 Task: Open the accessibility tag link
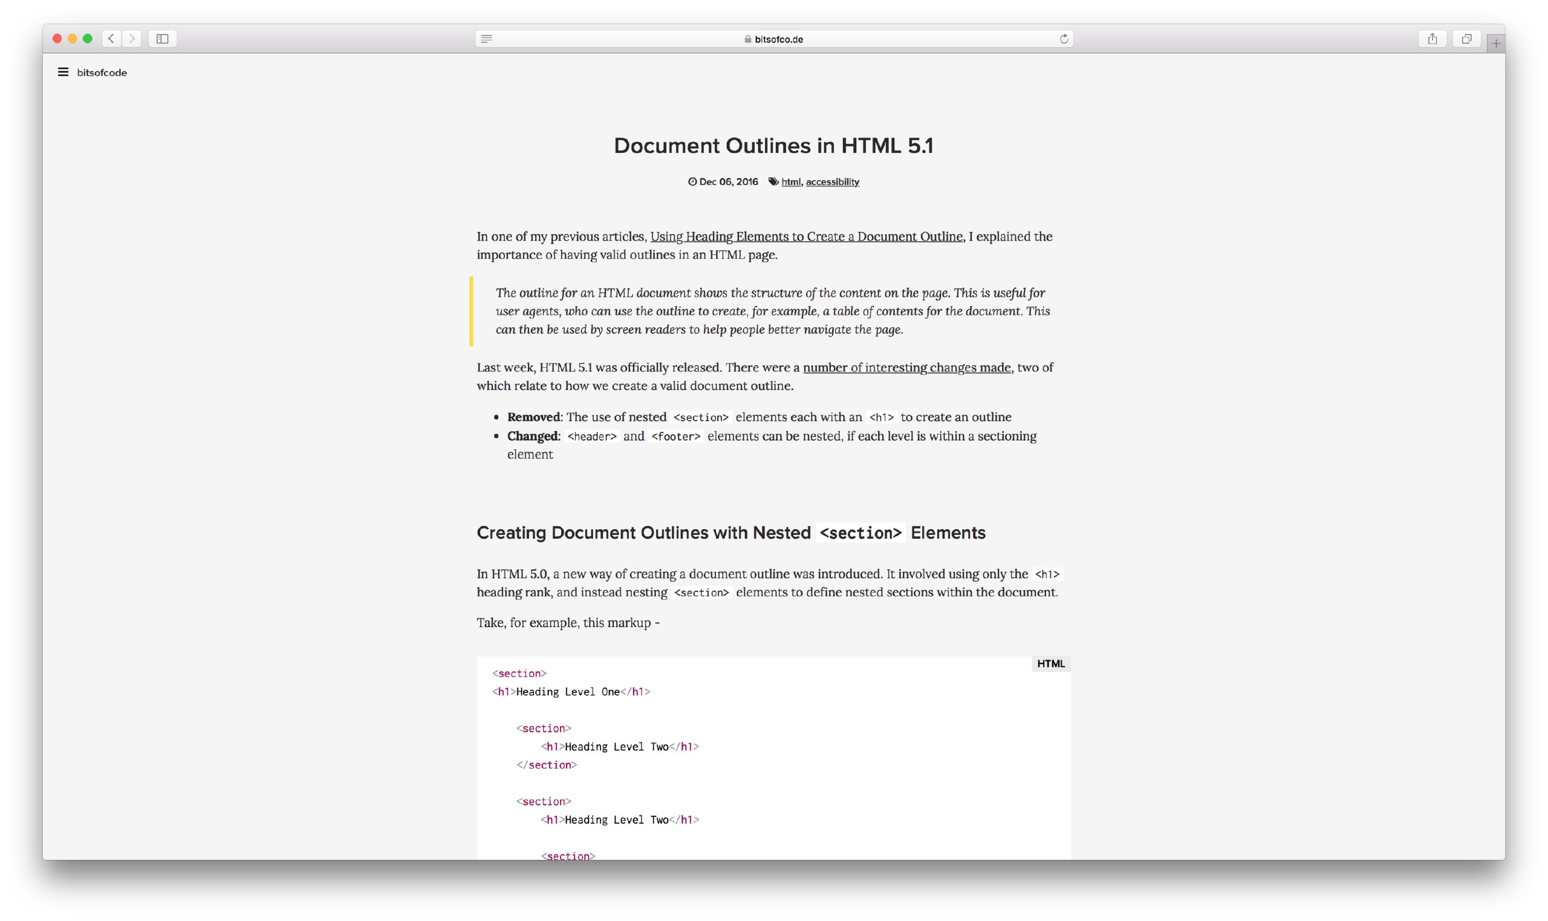[832, 182]
